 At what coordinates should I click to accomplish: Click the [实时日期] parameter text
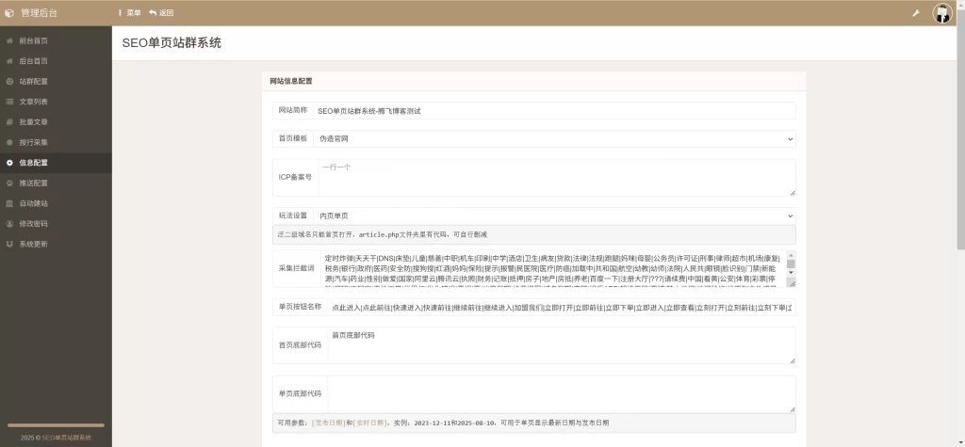pyautogui.click(x=369, y=423)
